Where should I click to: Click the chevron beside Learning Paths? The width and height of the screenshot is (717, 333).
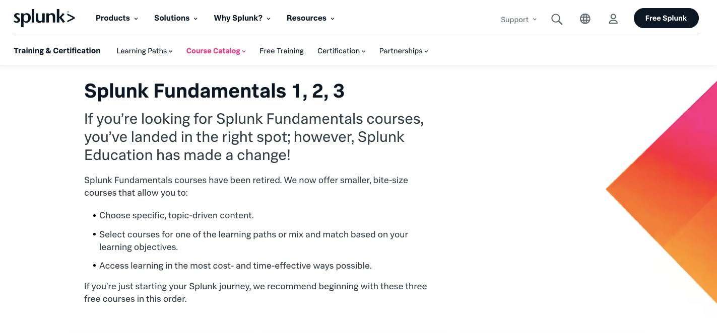(x=171, y=51)
